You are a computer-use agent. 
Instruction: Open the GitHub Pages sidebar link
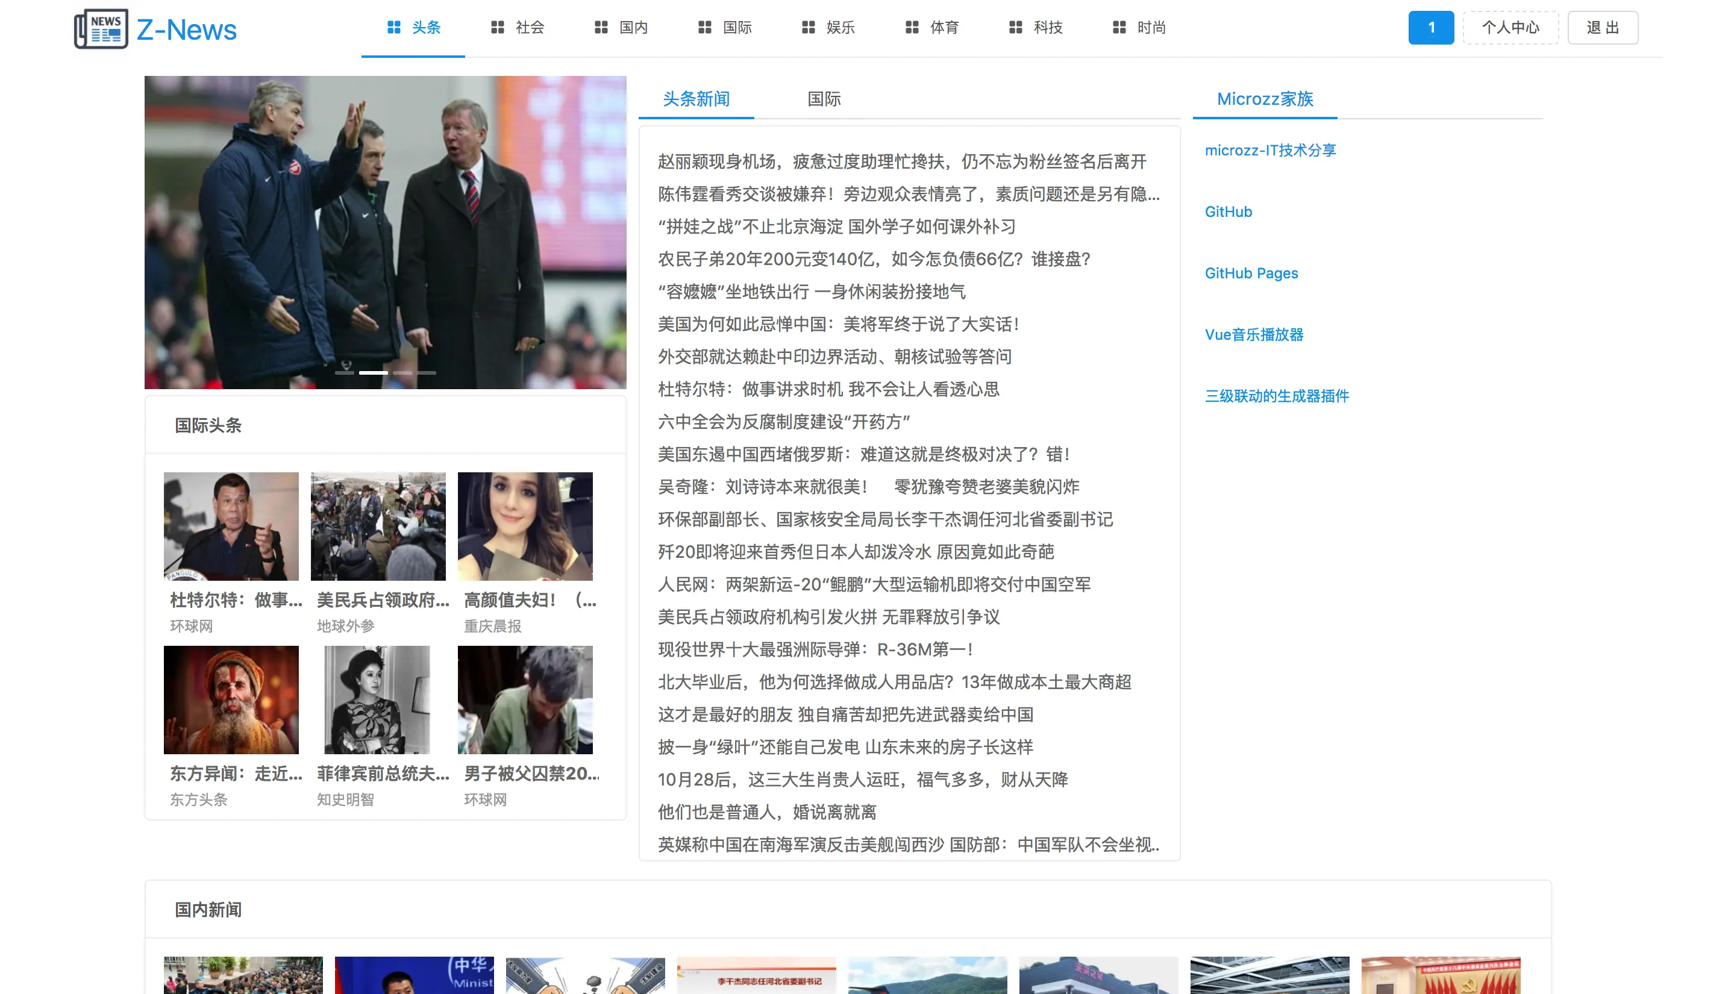click(1251, 273)
